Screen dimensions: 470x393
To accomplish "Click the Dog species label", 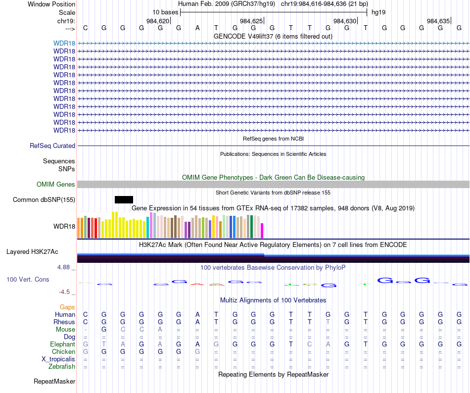I will point(69,337).
